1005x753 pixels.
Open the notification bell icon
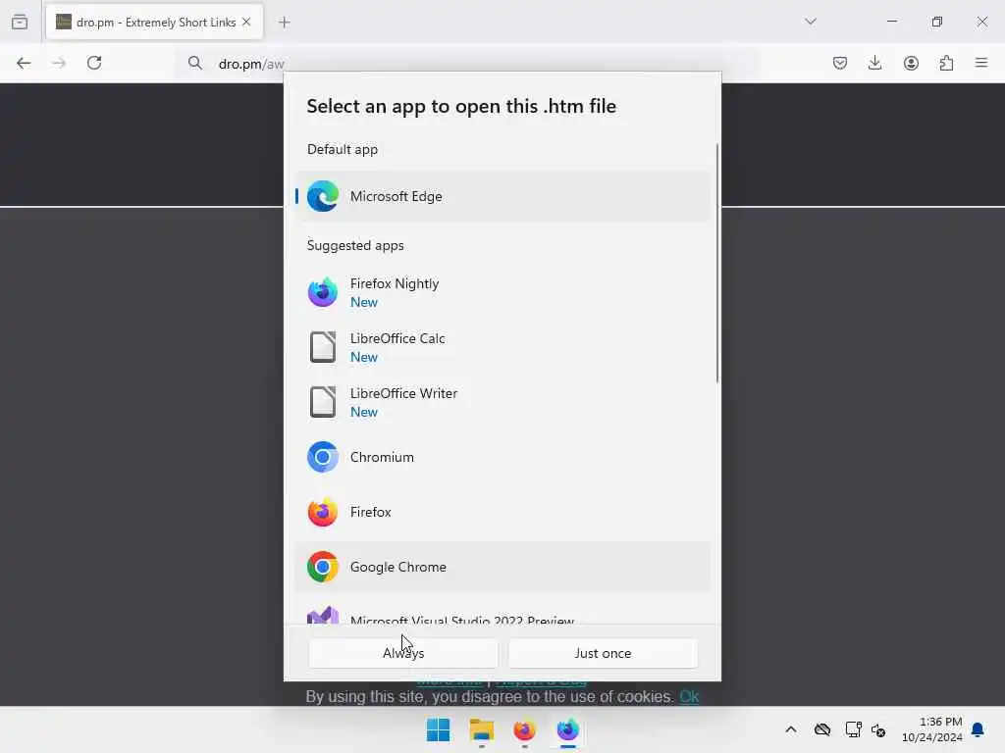978,729
